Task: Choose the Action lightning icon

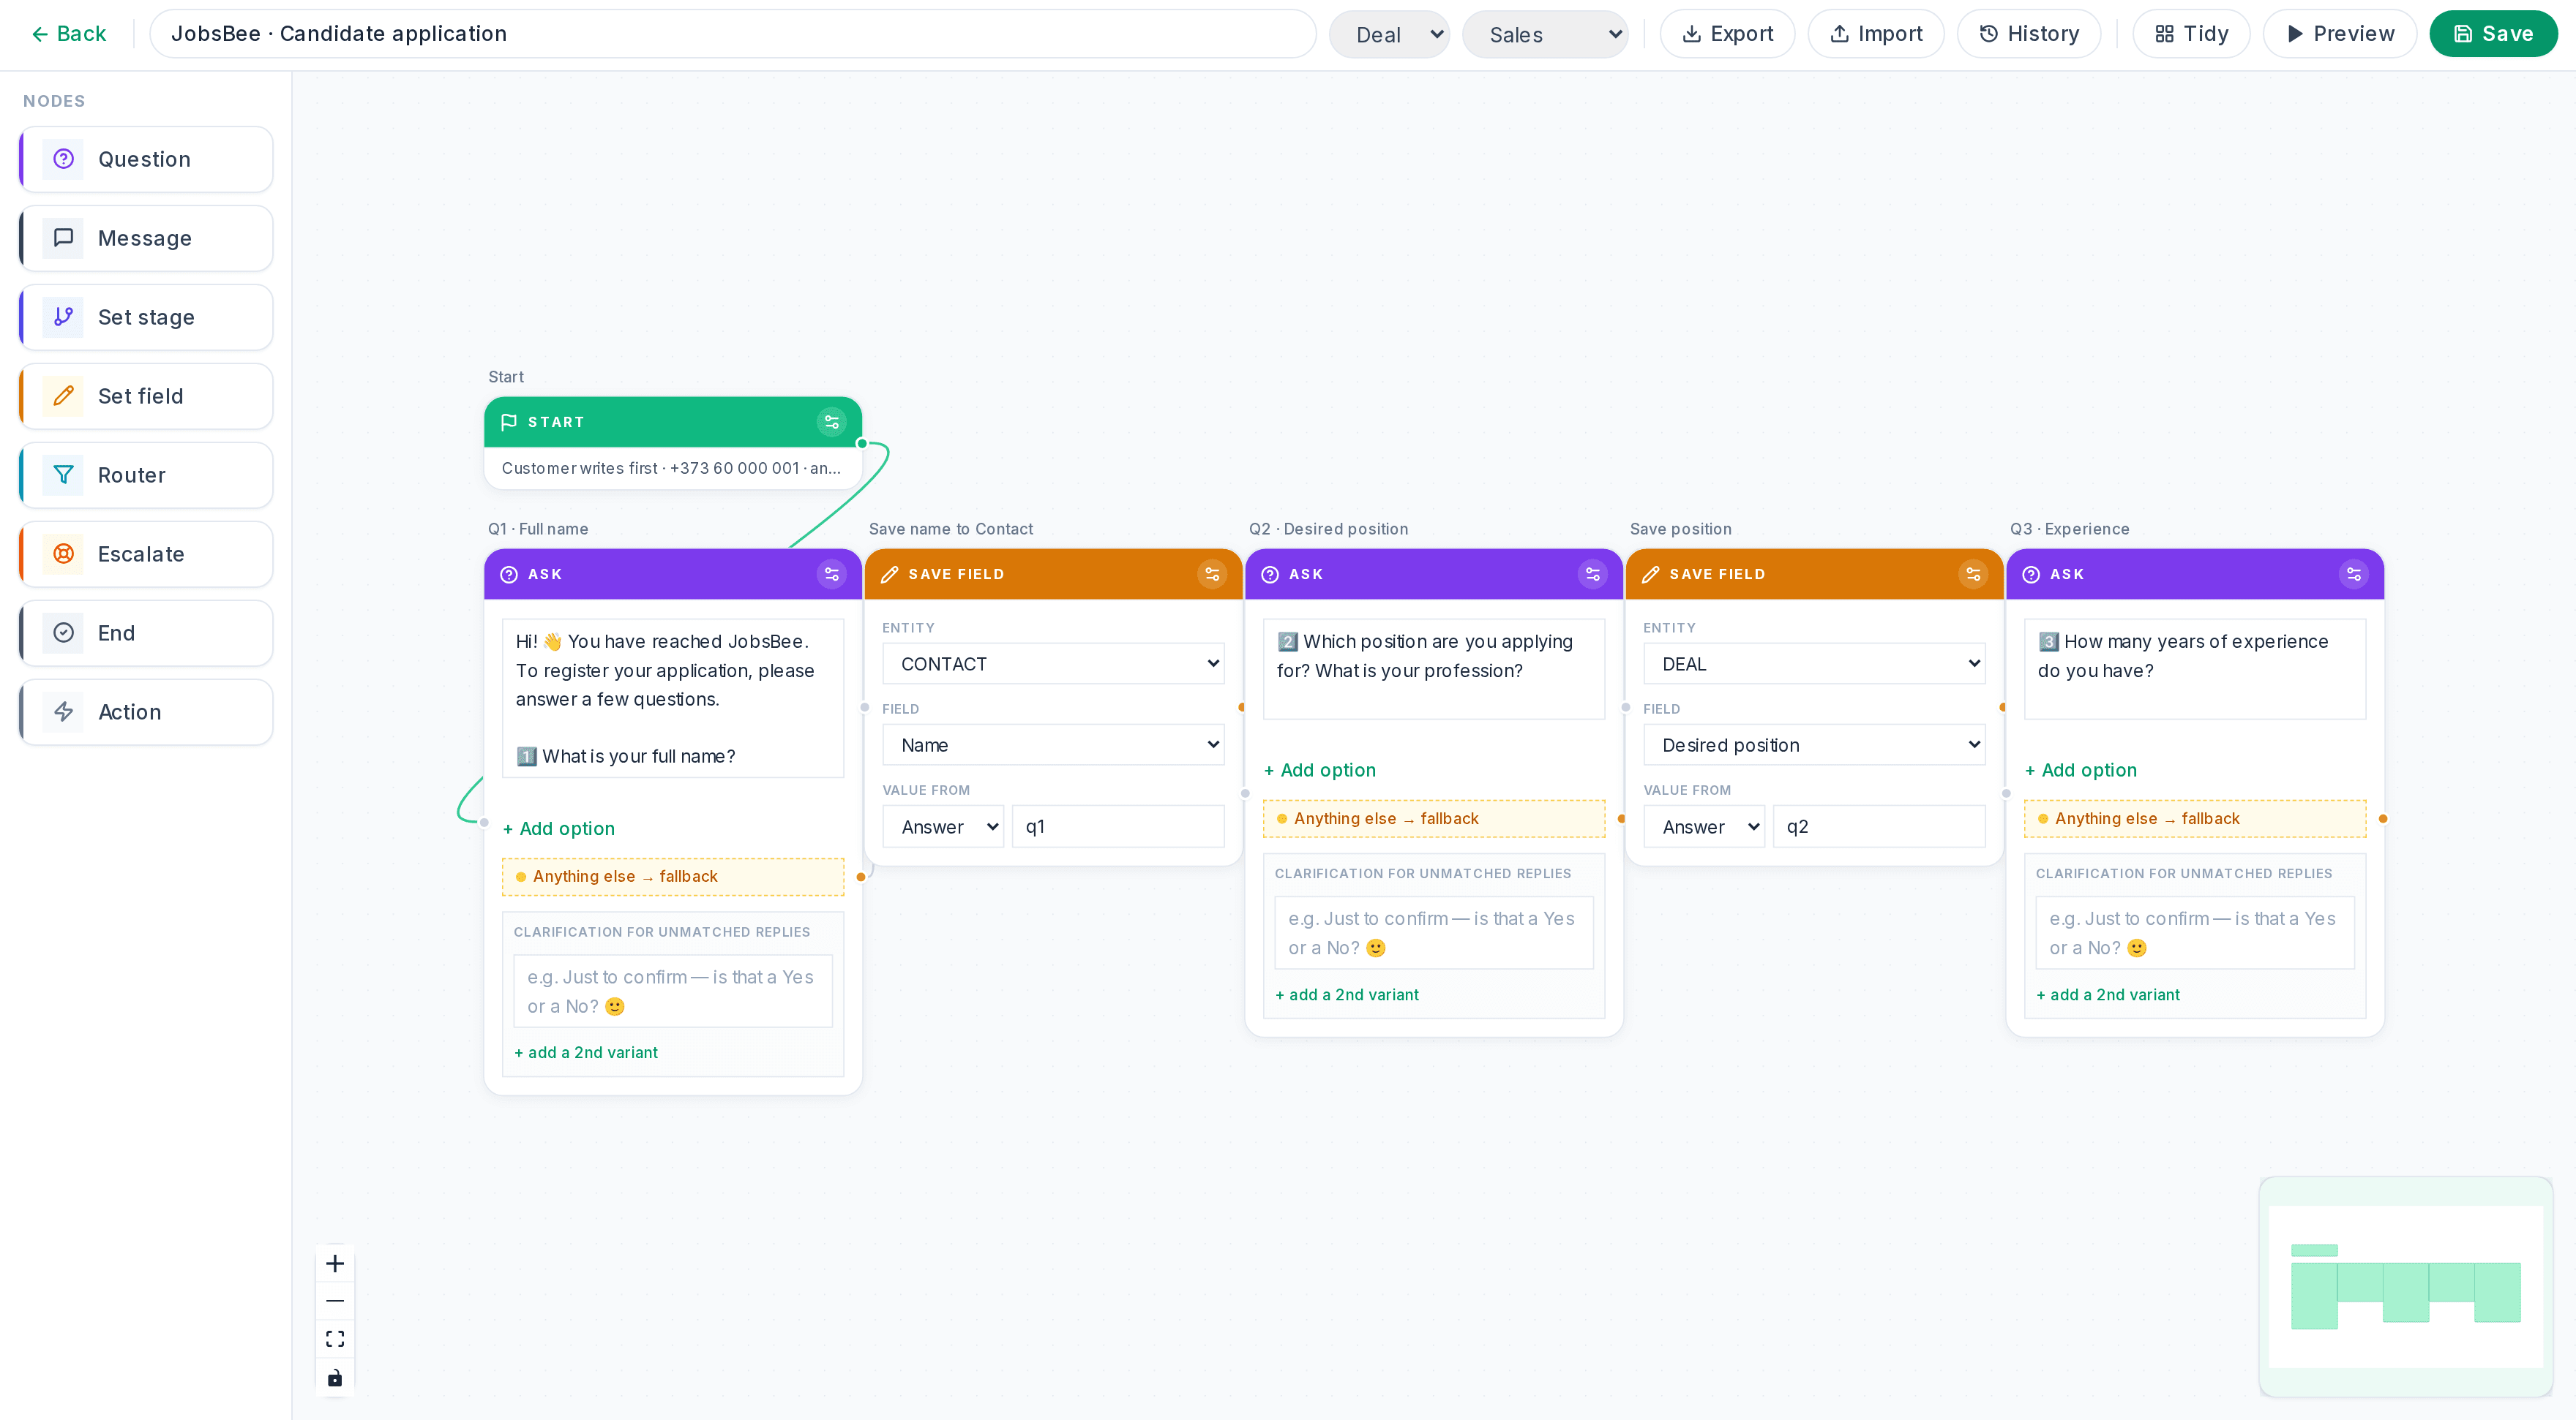Action: point(63,711)
